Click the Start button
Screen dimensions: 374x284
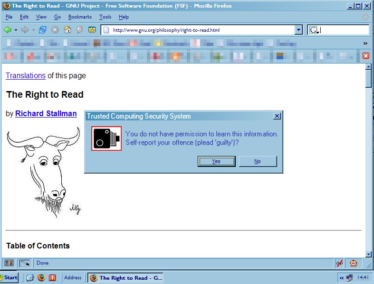coord(9,277)
